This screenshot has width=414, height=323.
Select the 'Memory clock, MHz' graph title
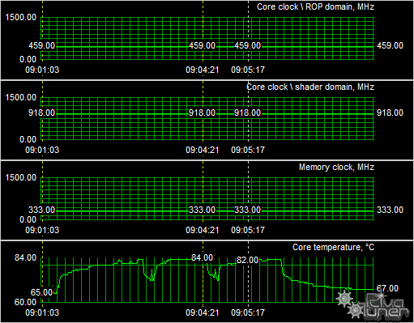pos(336,167)
